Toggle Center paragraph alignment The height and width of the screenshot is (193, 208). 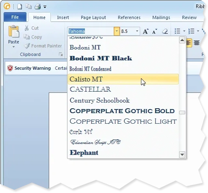pos(197,43)
